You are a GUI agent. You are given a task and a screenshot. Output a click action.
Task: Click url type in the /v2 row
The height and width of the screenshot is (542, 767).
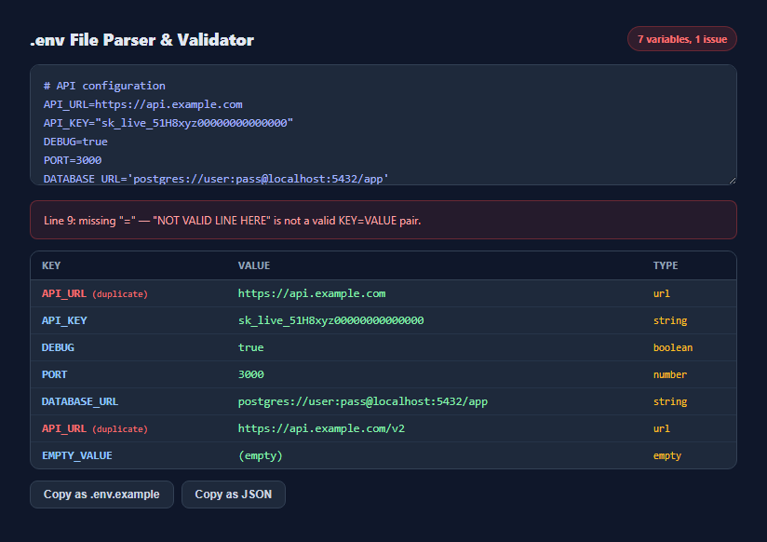pyautogui.click(x=661, y=428)
